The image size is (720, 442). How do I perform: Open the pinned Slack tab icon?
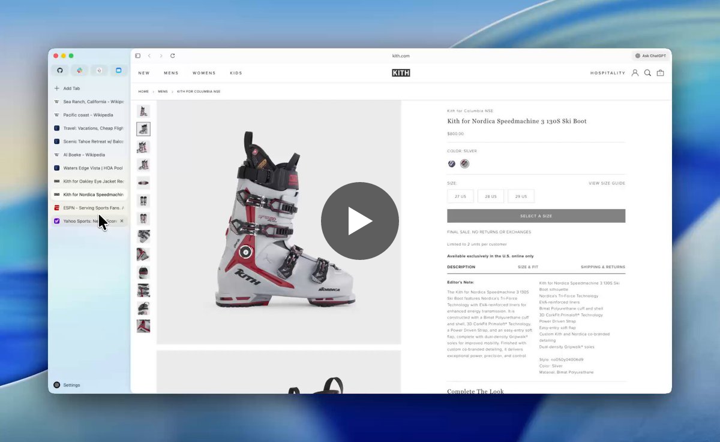[x=79, y=71]
